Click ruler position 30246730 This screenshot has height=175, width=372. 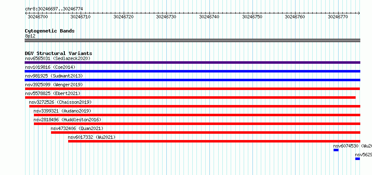click(x=166, y=17)
